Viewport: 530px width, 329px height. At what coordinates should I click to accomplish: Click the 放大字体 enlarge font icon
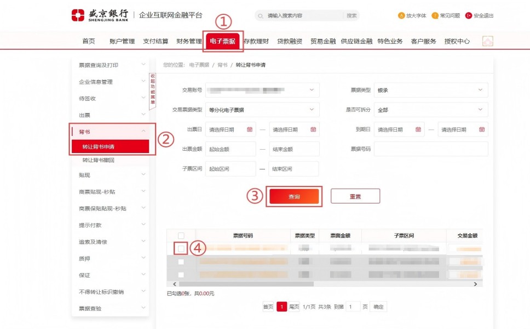[x=401, y=15]
